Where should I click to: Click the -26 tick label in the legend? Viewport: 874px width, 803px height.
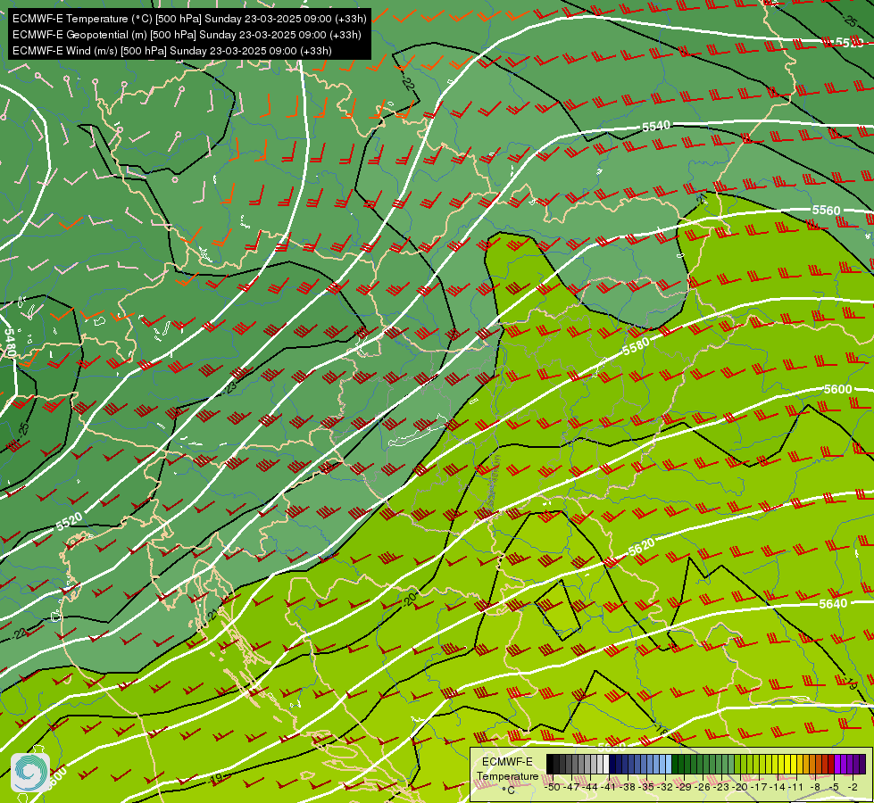coord(703,787)
